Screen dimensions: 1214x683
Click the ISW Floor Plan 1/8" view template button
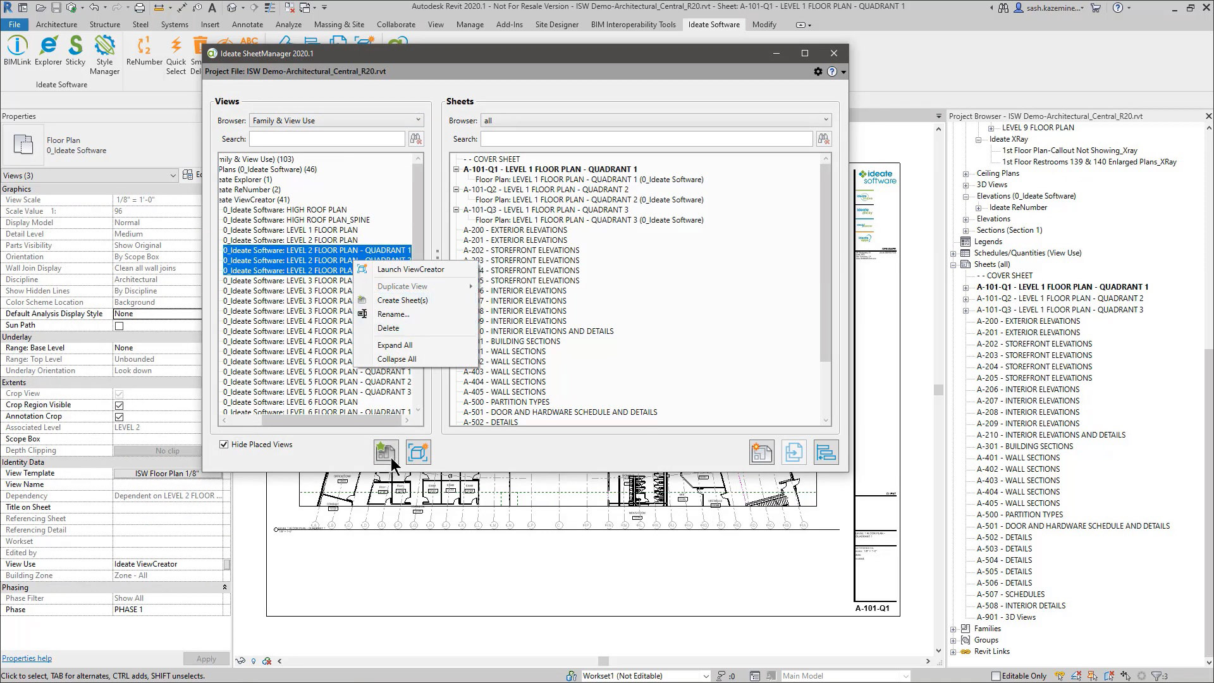pyautogui.click(x=167, y=474)
